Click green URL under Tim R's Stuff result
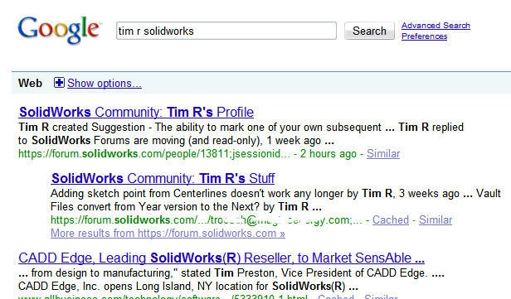The image size is (511, 299). pyautogui.click(x=207, y=220)
